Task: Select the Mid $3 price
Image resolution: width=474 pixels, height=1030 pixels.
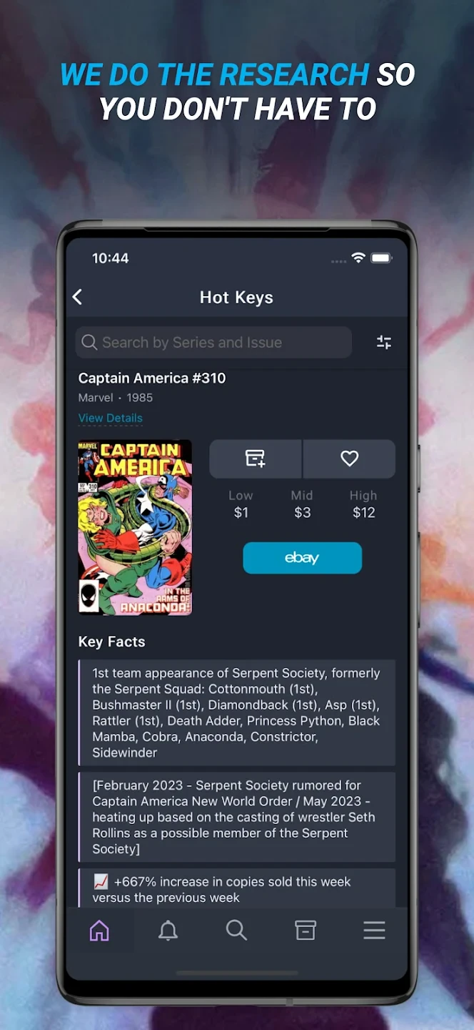Action: click(x=302, y=504)
